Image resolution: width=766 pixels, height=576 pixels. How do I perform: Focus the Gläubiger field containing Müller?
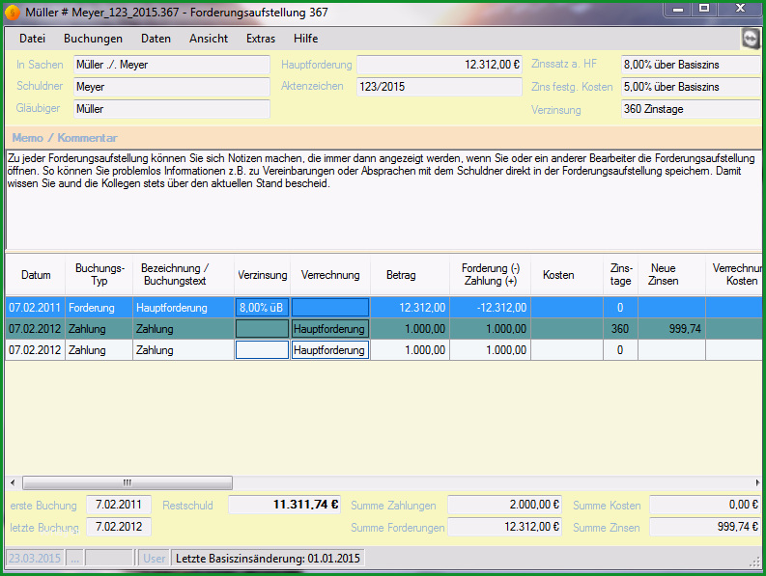172,109
